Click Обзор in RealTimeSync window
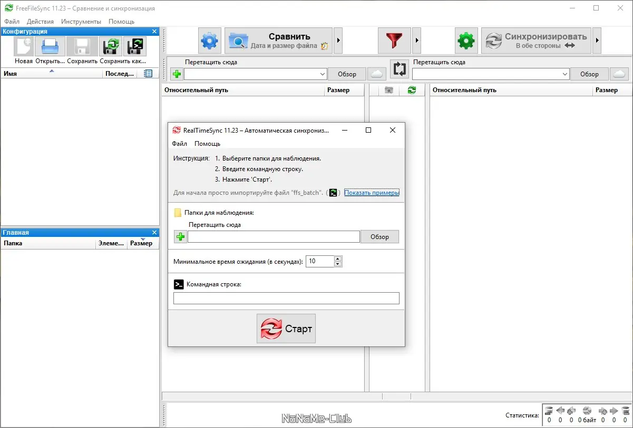 tap(379, 237)
